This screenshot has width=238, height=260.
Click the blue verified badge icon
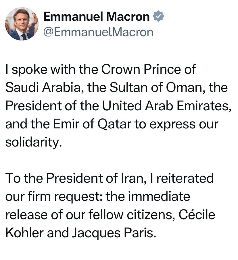point(158,16)
